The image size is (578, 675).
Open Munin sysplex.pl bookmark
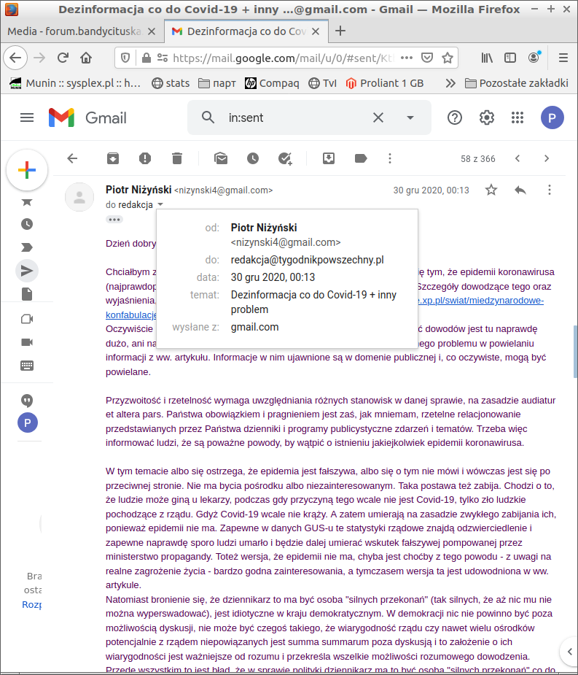pyautogui.click(x=75, y=83)
